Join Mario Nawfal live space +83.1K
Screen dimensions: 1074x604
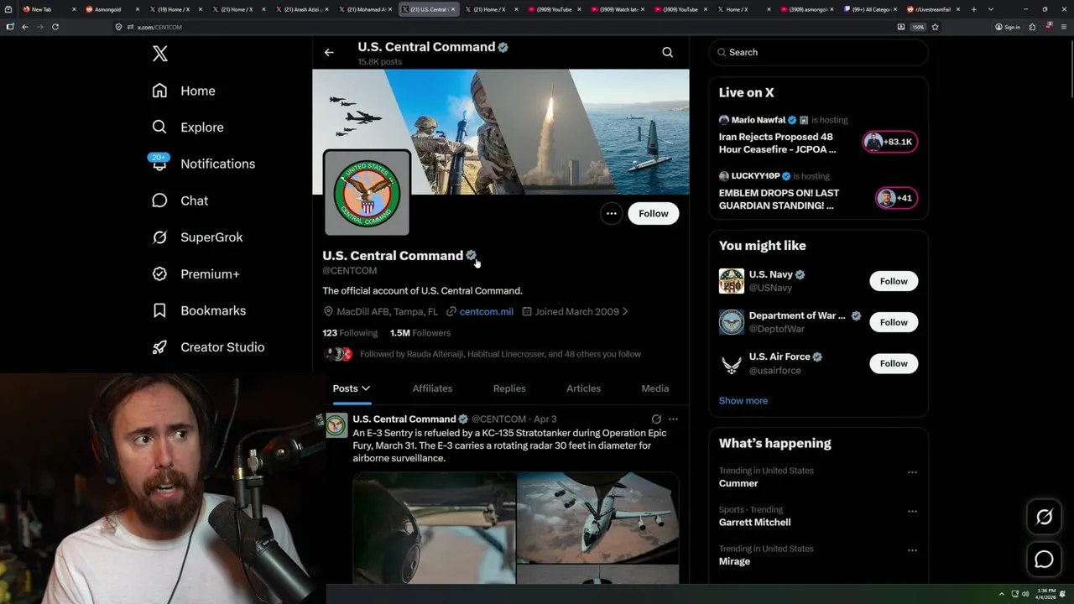click(x=890, y=142)
